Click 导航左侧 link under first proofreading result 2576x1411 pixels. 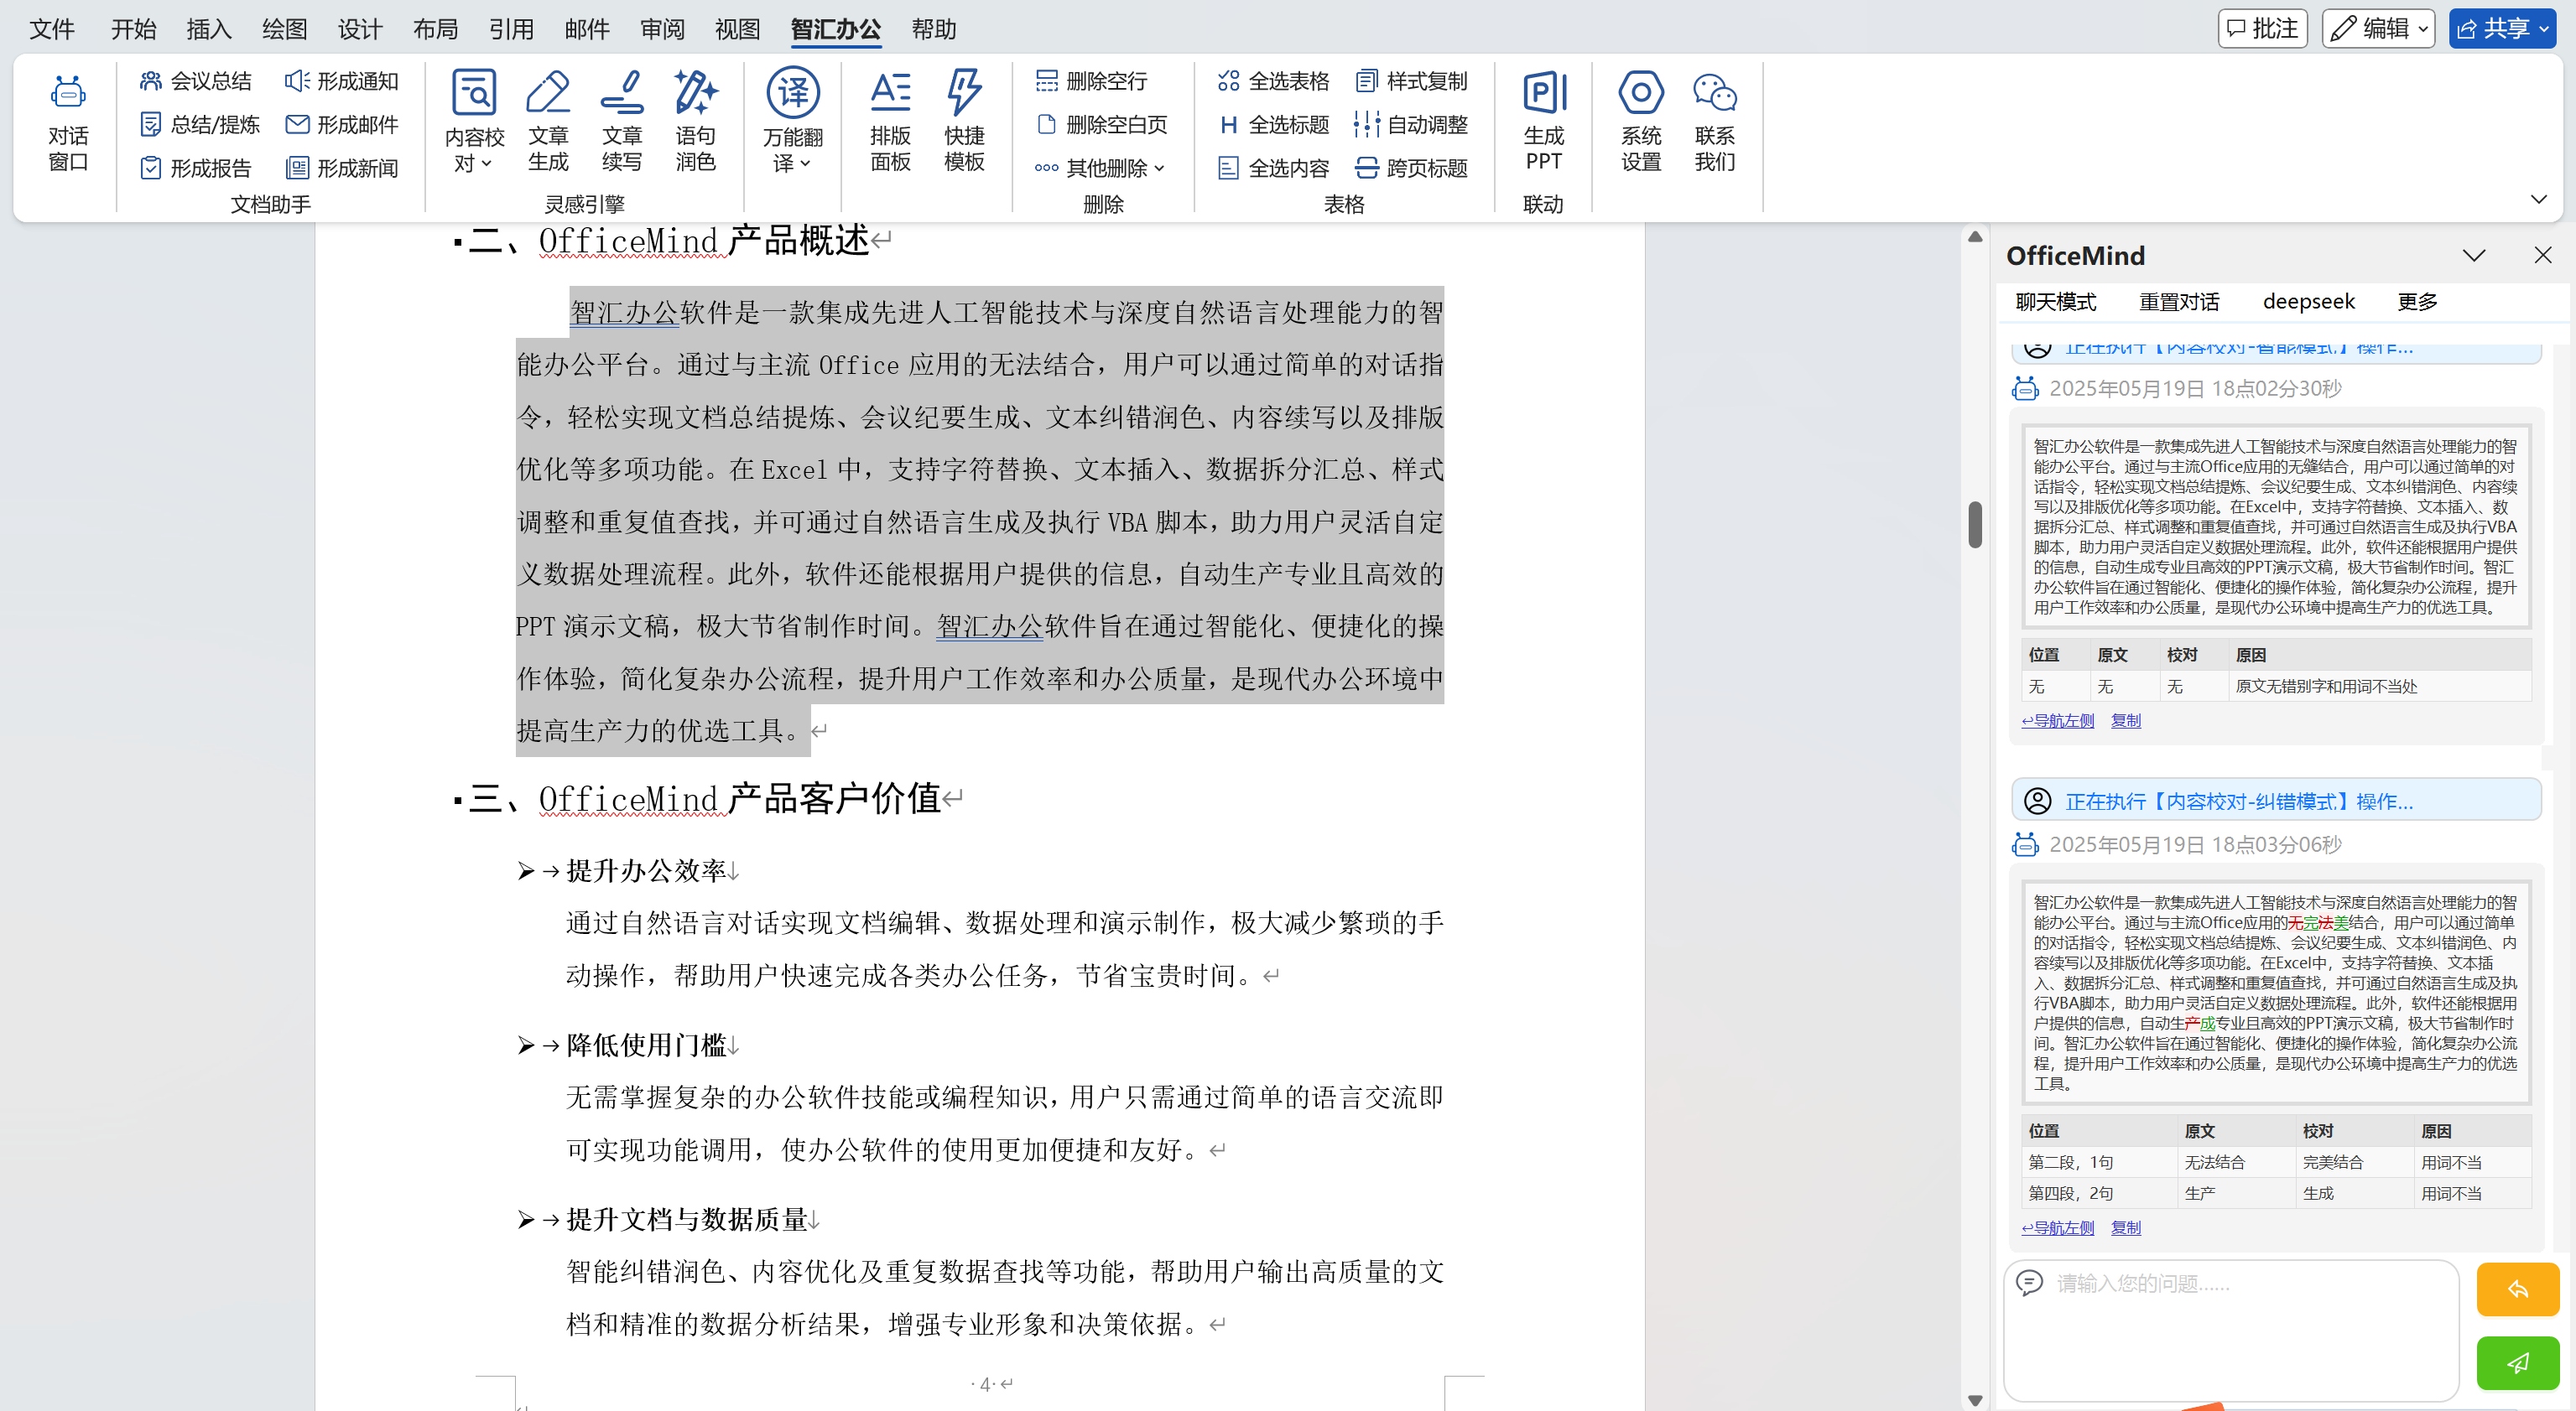click(x=2057, y=720)
